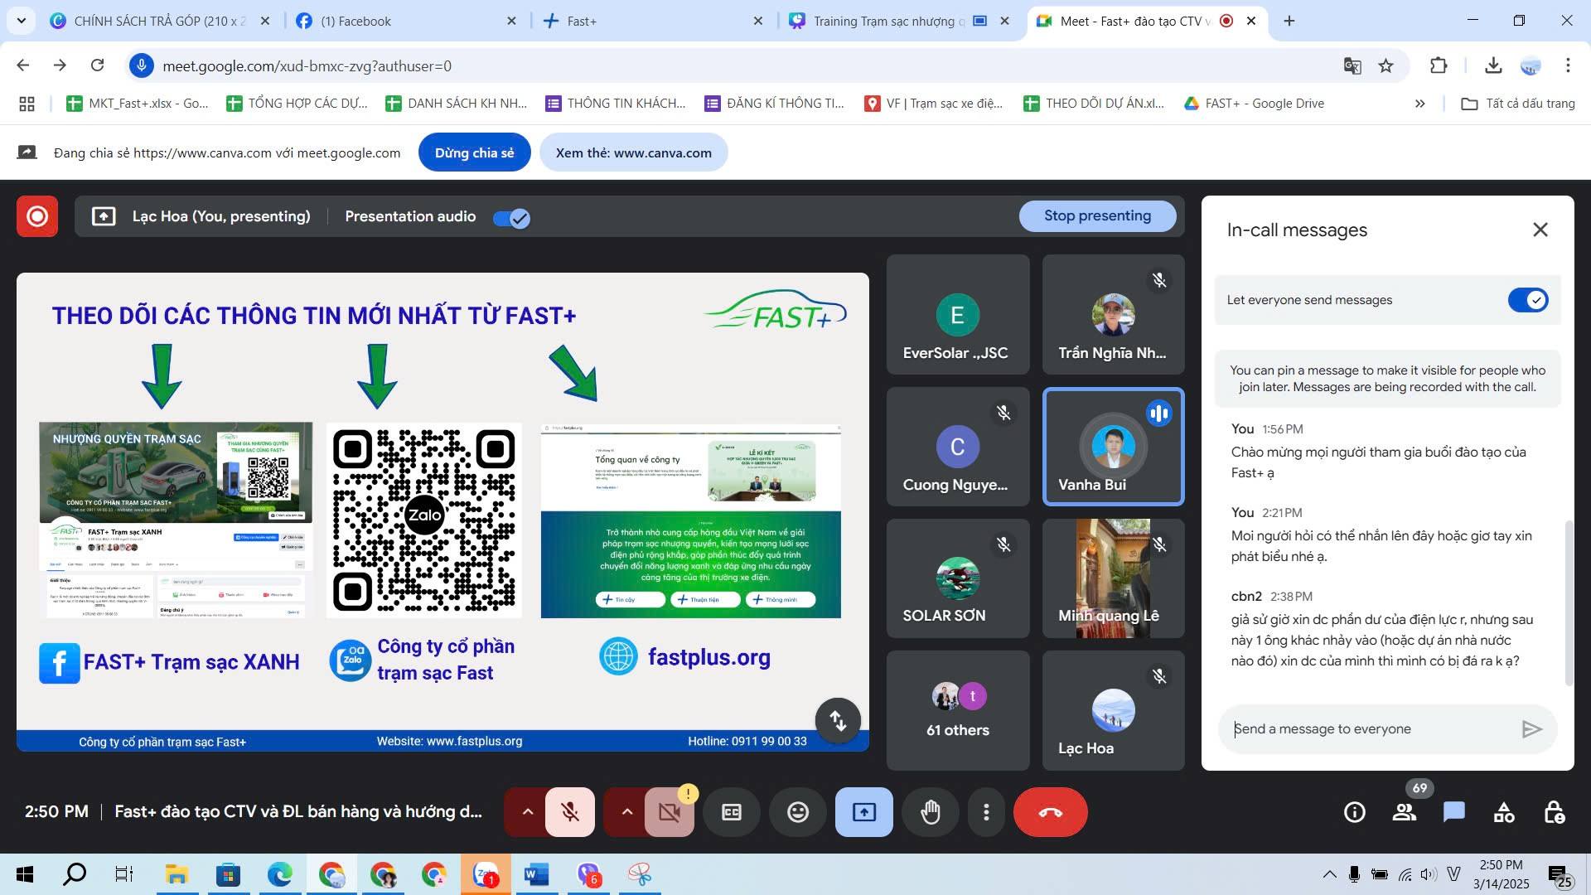Expand the tab search dropdown arrow
1591x895 pixels.
(21, 21)
